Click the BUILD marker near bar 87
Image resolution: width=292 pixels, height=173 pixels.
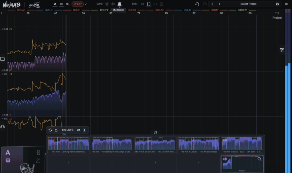point(187,10)
